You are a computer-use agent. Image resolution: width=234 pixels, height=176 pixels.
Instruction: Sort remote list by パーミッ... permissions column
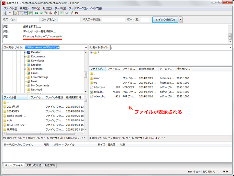(x=167, y=69)
